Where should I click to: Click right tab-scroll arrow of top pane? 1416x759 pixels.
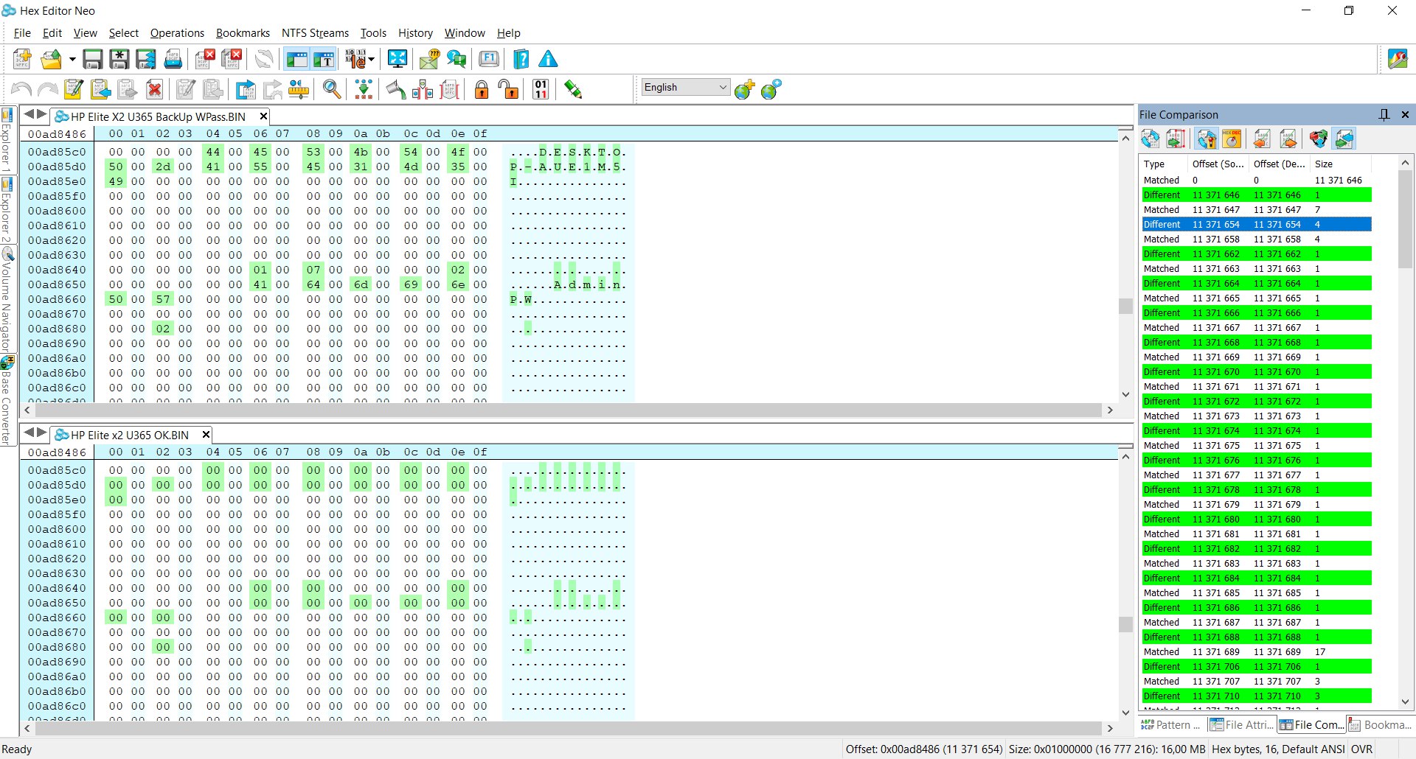(42, 114)
